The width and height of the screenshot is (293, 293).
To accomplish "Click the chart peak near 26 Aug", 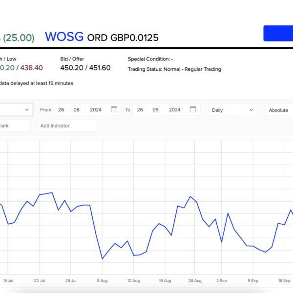I will (x=190, y=197).
